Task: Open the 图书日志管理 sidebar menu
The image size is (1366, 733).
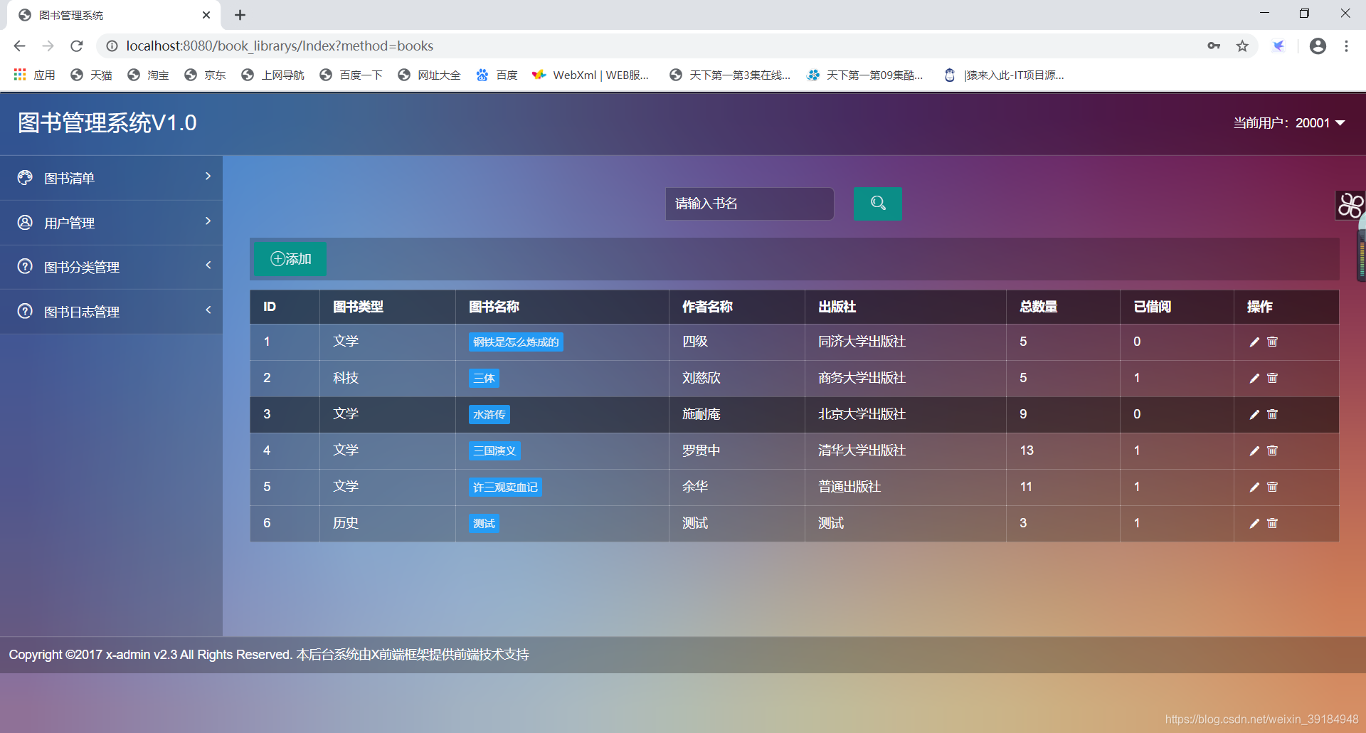Action: (x=111, y=312)
